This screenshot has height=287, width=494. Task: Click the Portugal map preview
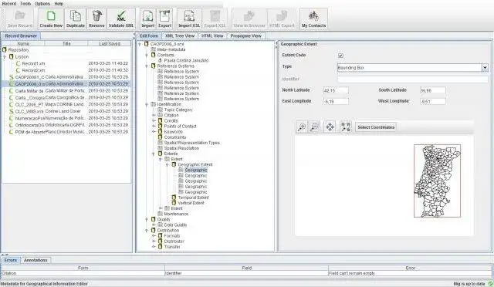[x=437, y=181]
